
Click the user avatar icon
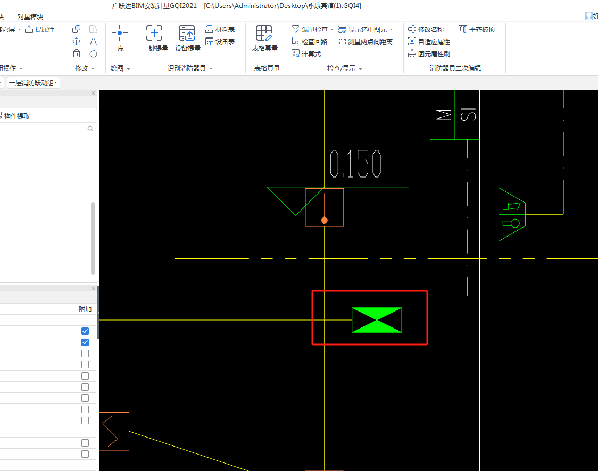coord(588,16)
